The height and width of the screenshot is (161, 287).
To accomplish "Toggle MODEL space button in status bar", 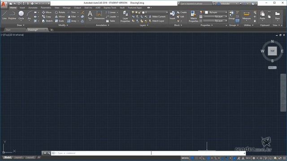I will tap(185, 158).
